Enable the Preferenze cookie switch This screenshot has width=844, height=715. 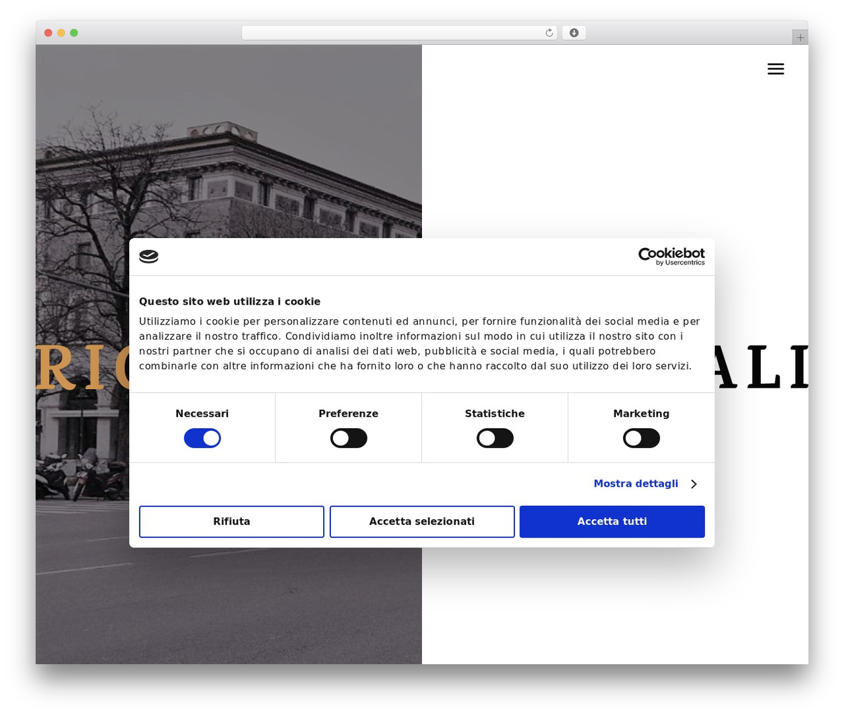pyautogui.click(x=349, y=439)
